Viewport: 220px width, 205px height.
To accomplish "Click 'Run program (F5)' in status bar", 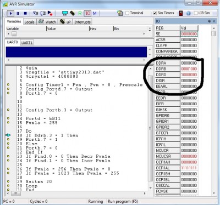I will tap(123, 201).
